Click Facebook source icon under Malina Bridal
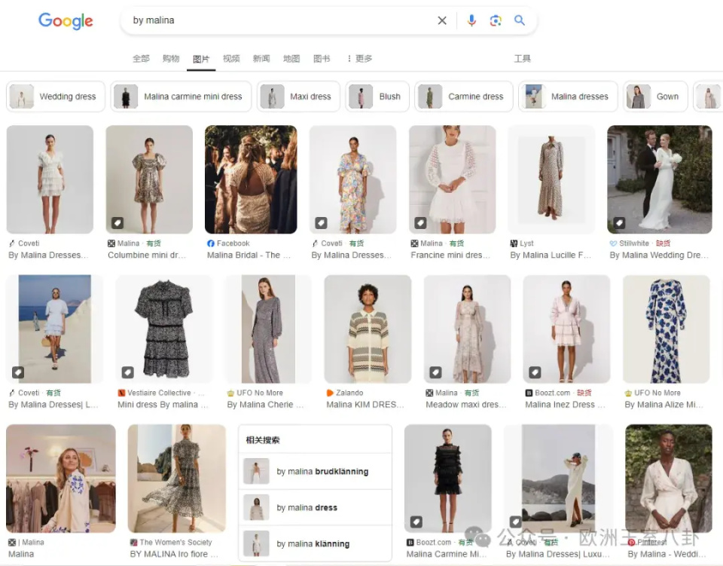Image resolution: width=723 pixels, height=566 pixels. [x=210, y=243]
